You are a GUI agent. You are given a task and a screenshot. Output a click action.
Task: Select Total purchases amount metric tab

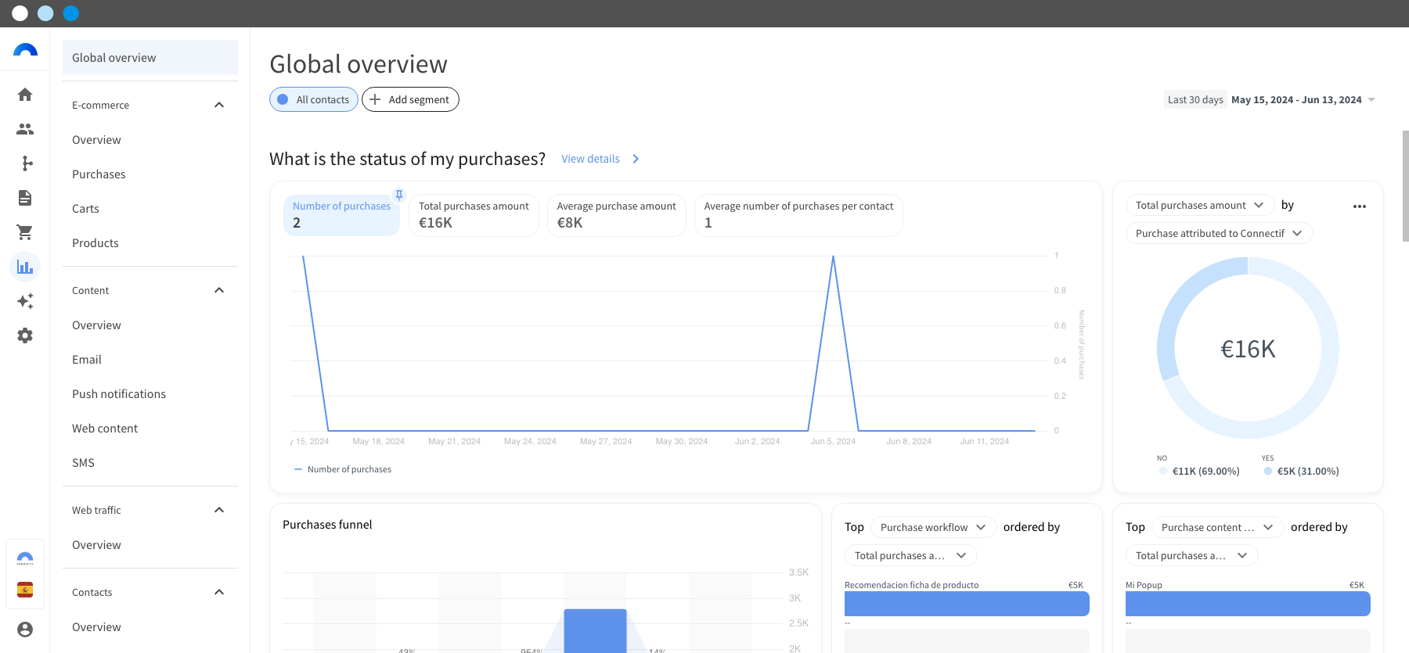[474, 215]
